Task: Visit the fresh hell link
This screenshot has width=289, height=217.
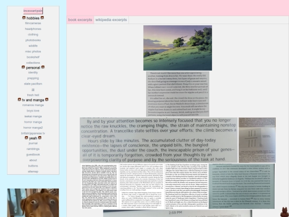Action: (33, 95)
